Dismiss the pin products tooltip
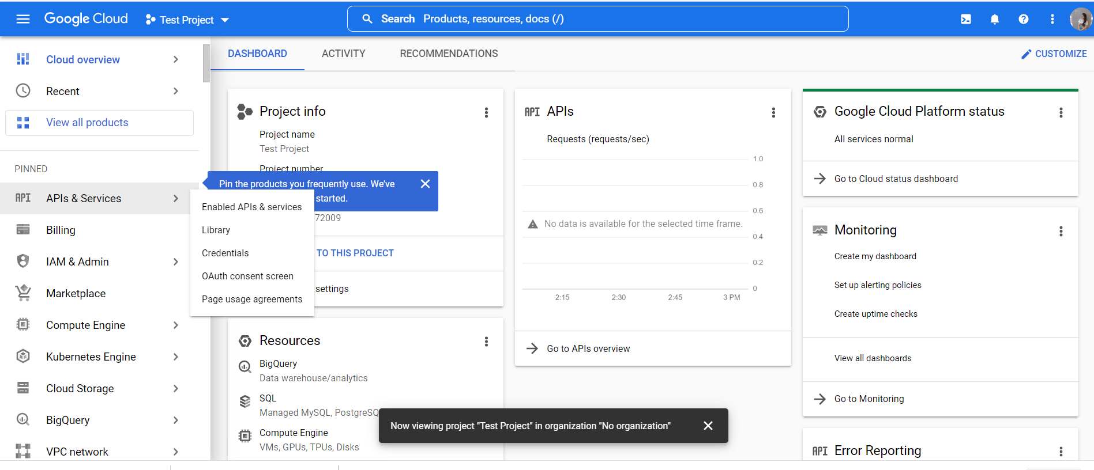1094x470 pixels. pos(425,184)
